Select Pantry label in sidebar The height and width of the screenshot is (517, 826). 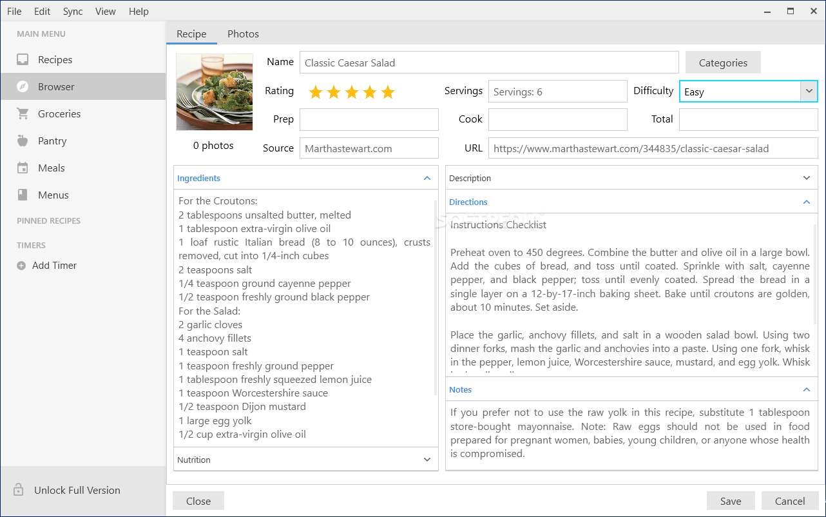tap(52, 141)
